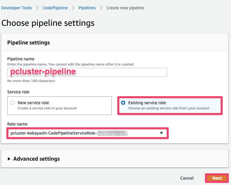This screenshot has width=231, height=185.
Task: Click the chevron after Developer Tools
Action: pyautogui.click(x=37, y=8)
